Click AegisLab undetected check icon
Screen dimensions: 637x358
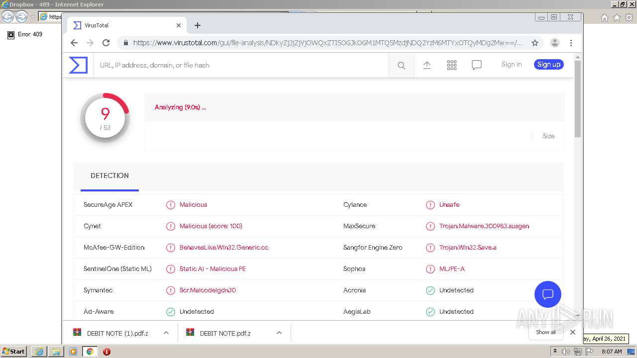pyautogui.click(x=430, y=312)
